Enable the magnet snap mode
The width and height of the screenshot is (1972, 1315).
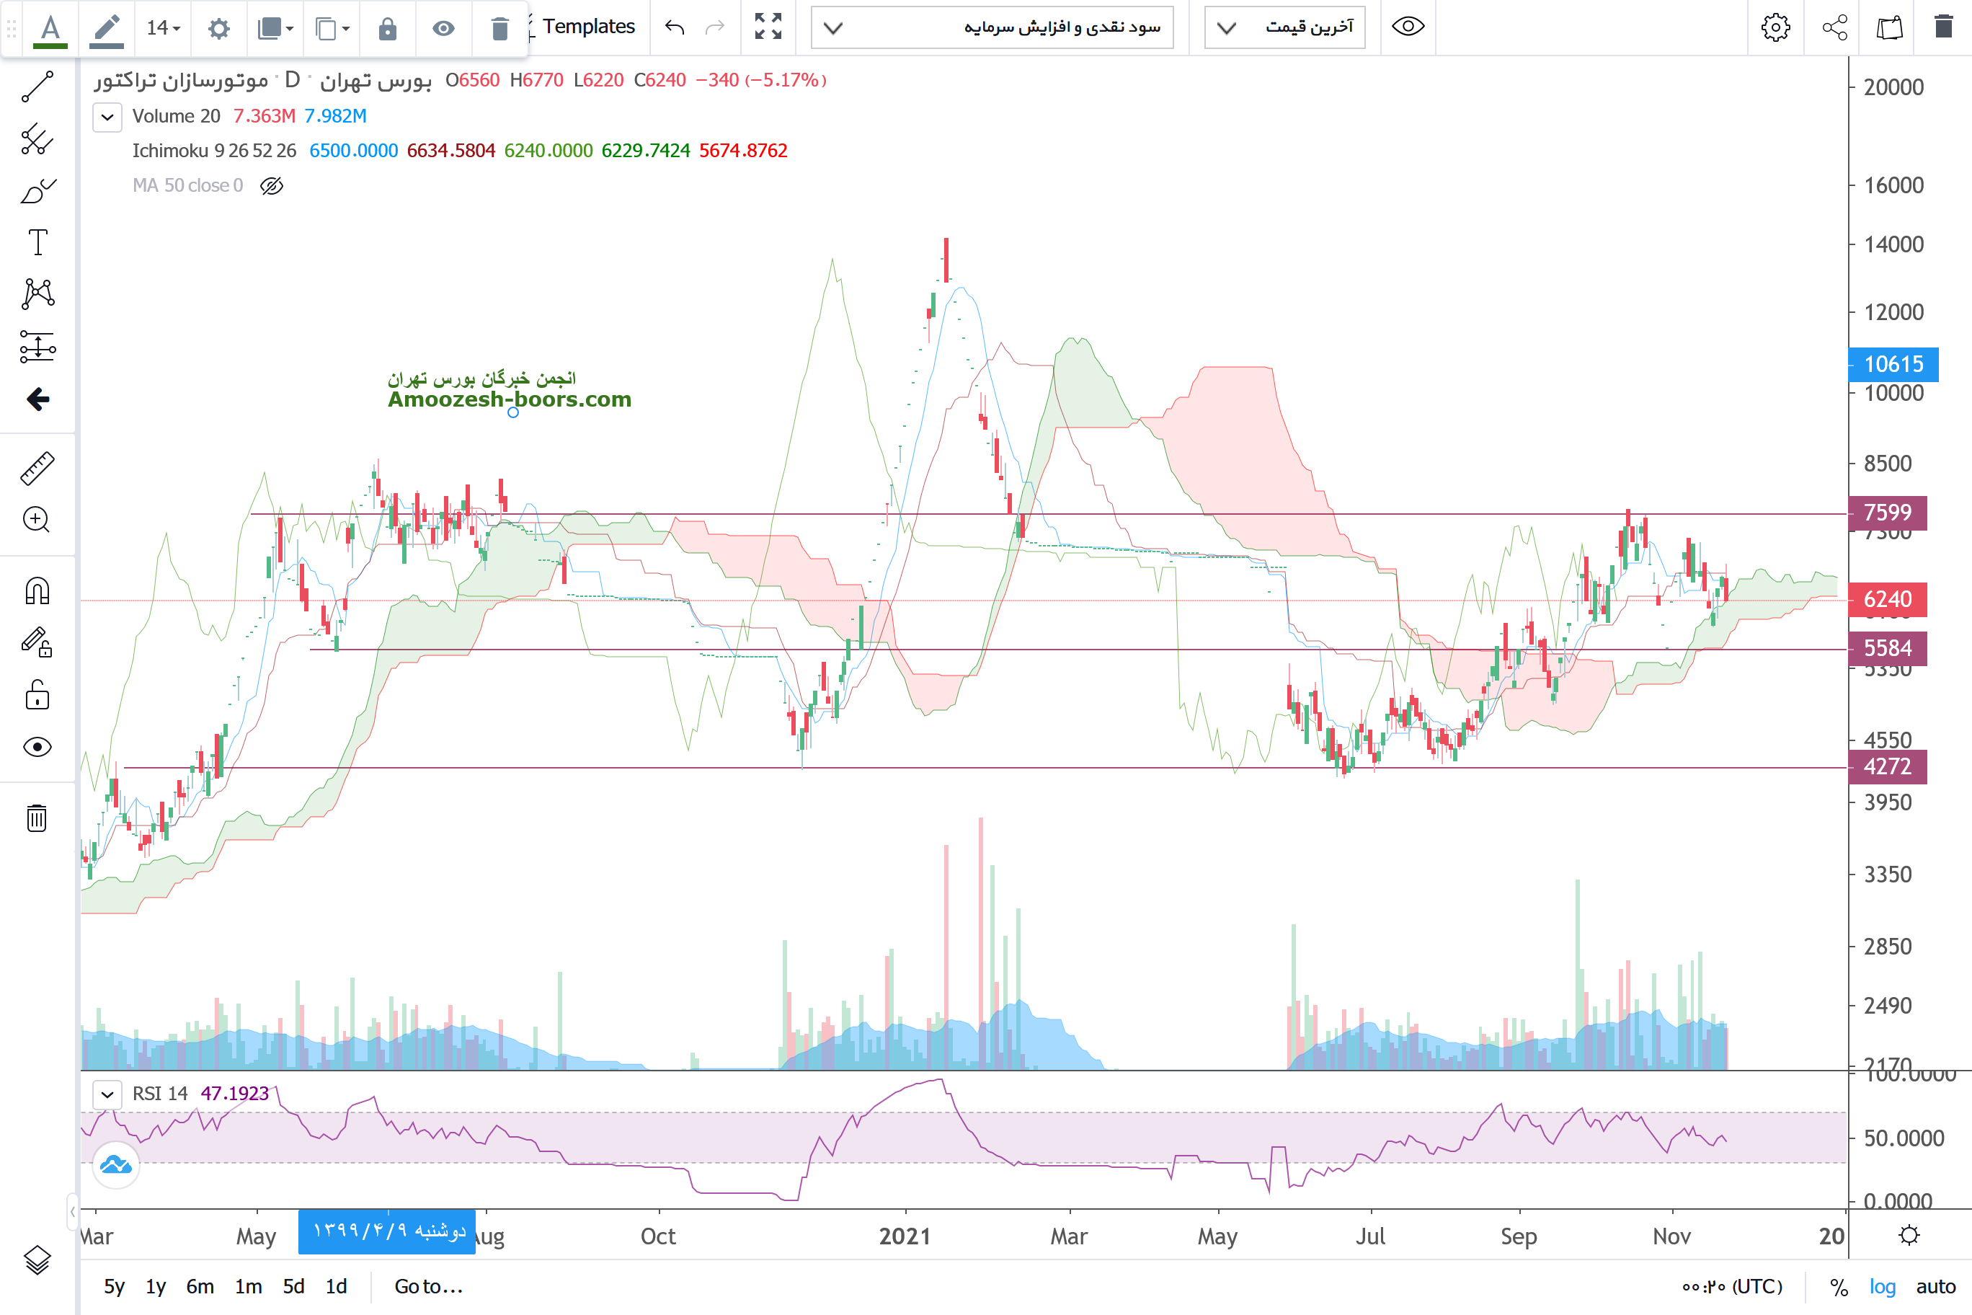(37, 591)
